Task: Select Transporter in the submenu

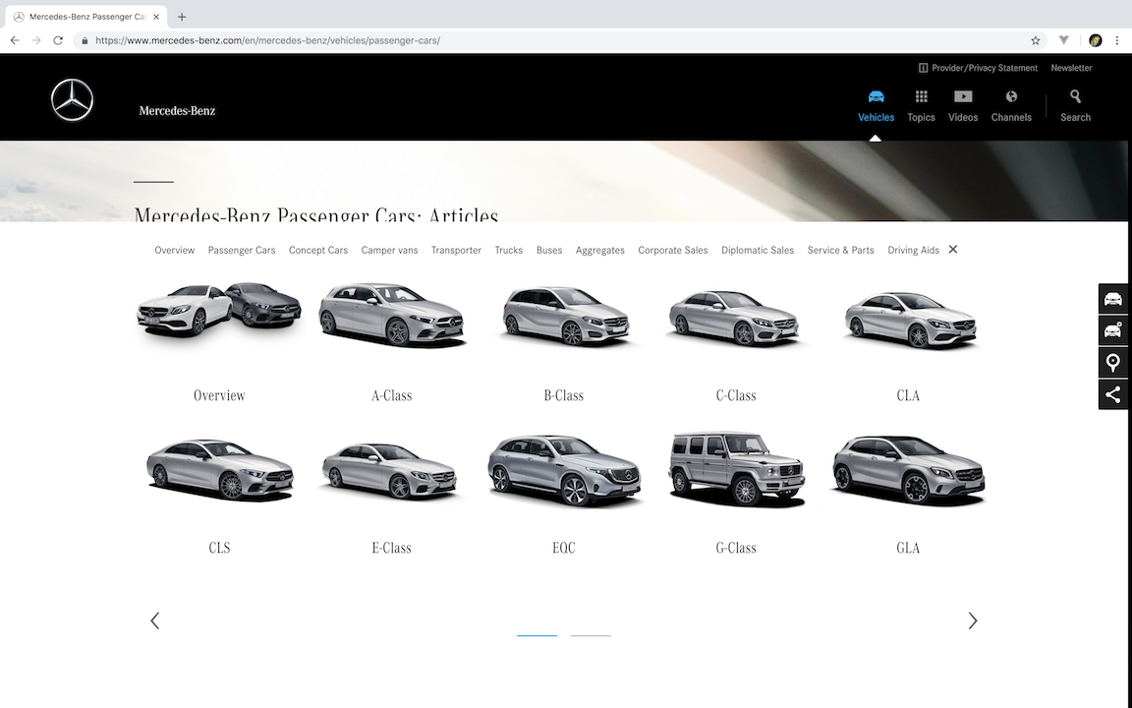Action: click(x=456, y=250)
